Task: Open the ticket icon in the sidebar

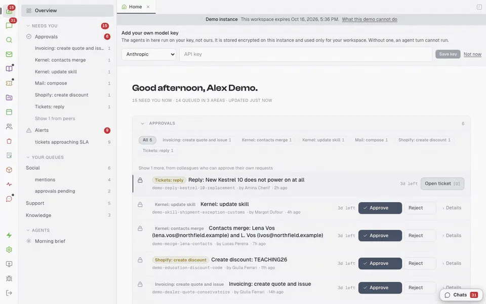Action: (x=9, y=83)
